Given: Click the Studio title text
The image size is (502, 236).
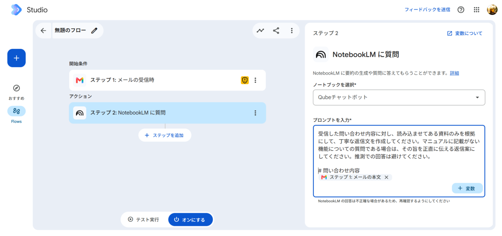Looking at the screenshot, I should click(37, 10).
